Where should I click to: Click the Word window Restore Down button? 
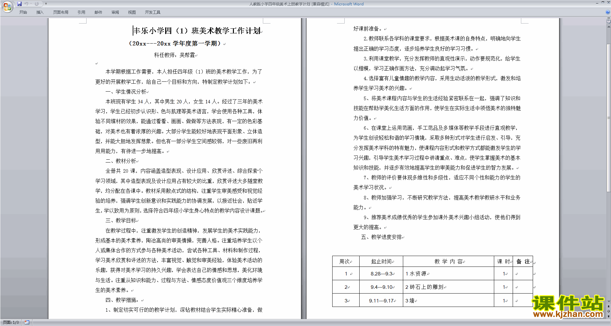click(x=603, y=3)
